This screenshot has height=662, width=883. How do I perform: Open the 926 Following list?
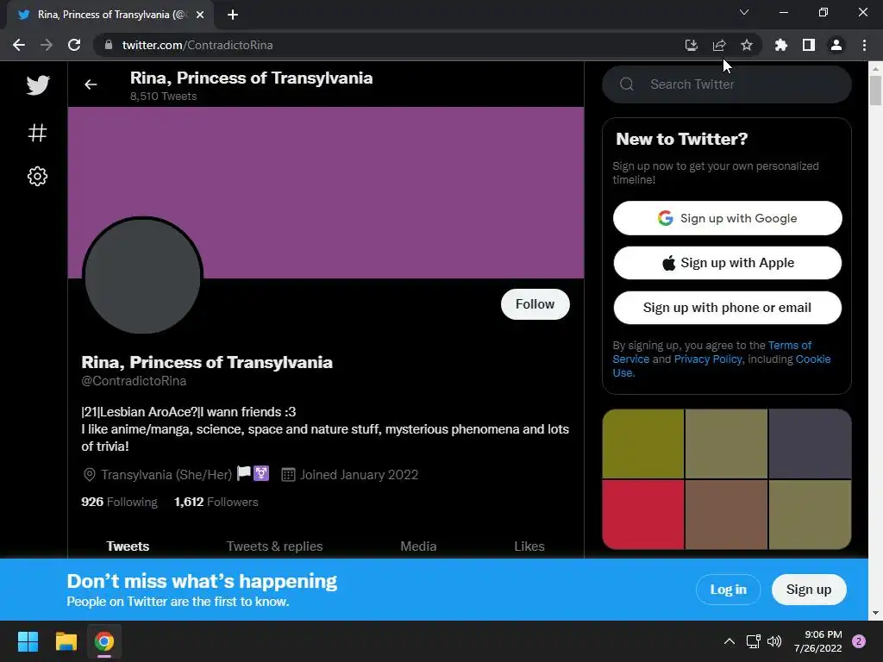coord(119,503)
